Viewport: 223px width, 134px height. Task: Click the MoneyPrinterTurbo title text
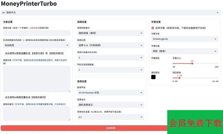(x=29, y=4)
